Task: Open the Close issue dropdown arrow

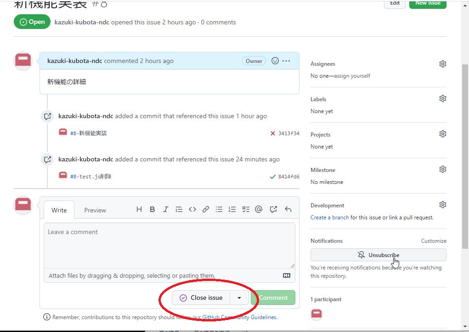Action: [x=239, y=298]
